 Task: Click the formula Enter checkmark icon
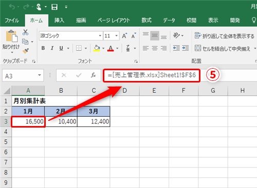(x=79, y=75)
